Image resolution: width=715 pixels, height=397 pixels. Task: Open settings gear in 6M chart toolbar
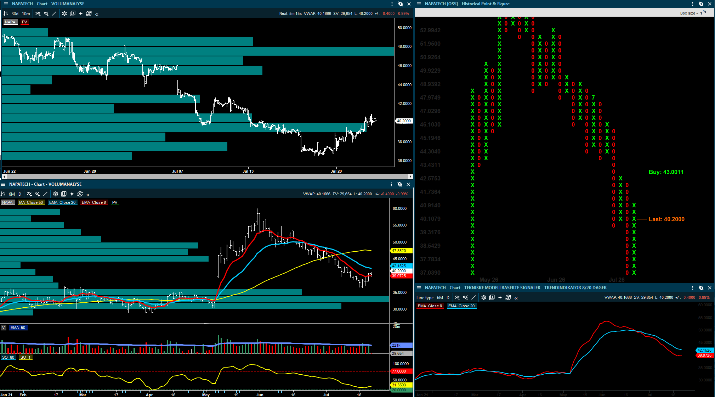click(x=56, y=194)
